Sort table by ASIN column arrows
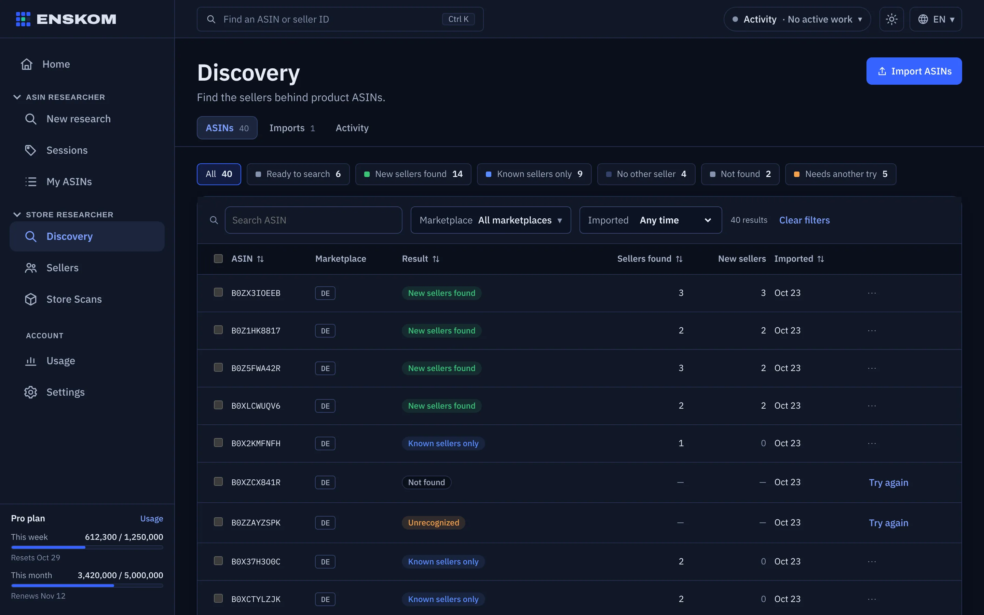This screenshot has height=615, width=984. click(260, 259)
